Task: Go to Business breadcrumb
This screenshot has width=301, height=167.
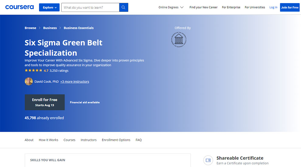Action: pos(50,28)
